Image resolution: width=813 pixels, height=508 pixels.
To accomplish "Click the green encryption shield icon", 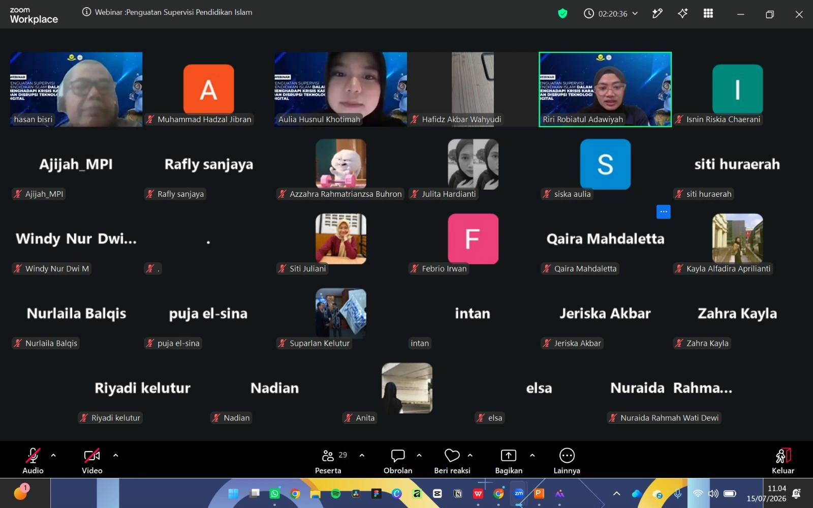I will 562,14.
